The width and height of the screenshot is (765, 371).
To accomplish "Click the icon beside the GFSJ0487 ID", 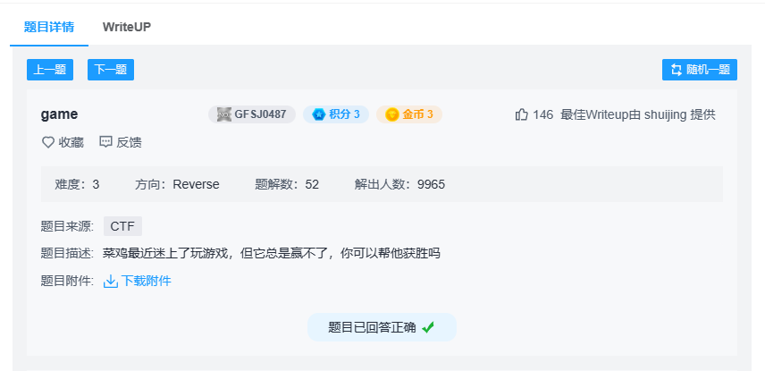I will (x=223, y=114).
